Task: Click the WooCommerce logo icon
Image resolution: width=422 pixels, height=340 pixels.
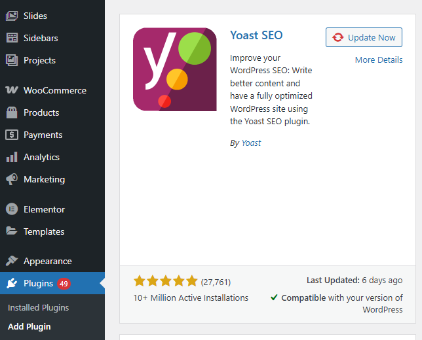Action: (12, 90)
